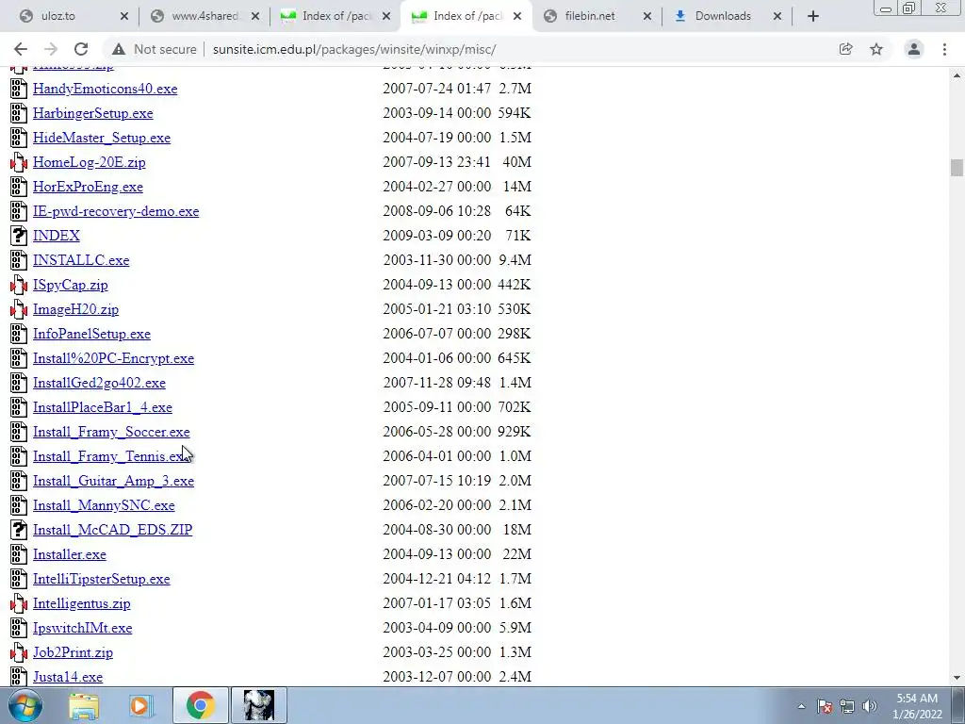This screenshot has width=965, height=724.
Task: Go forward with the forward arrow
Action: point(51,49)
